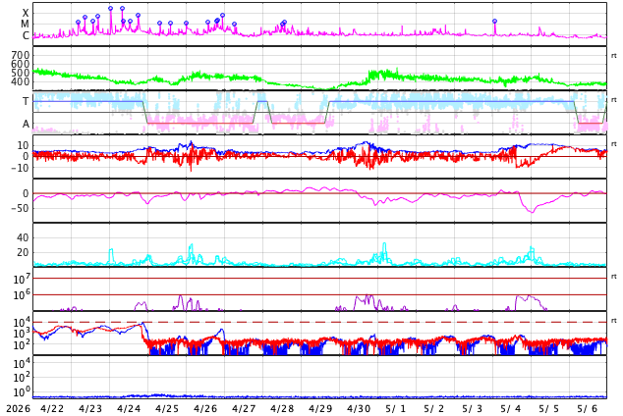Image resolution: width=623 pixels, height=416 pixels.
Task: Click the 10^7 axis label
Action: coord(22,280)
